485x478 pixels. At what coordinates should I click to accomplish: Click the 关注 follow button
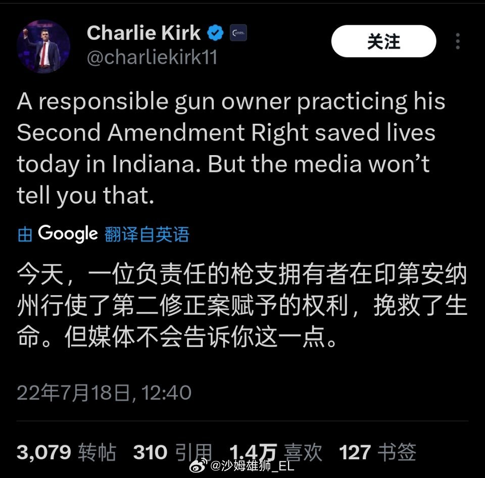click(x=383, y=41)
